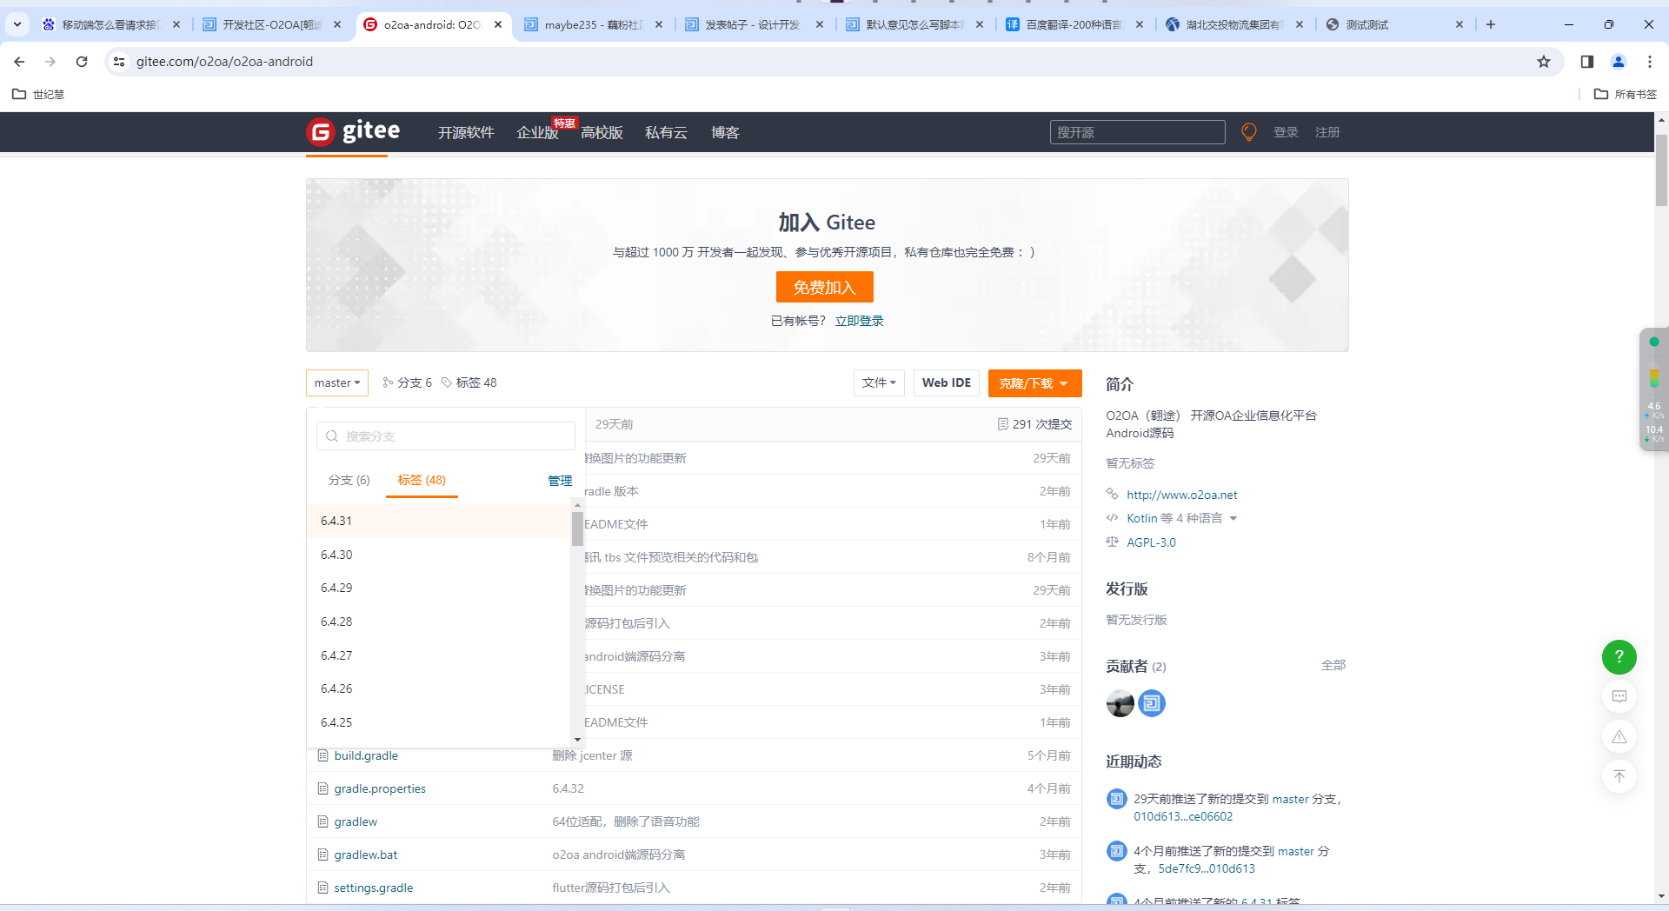This screenshot has width=1669, height=911.
Task: Select tag 6.4.31
Action: click(x=438, y=521)
